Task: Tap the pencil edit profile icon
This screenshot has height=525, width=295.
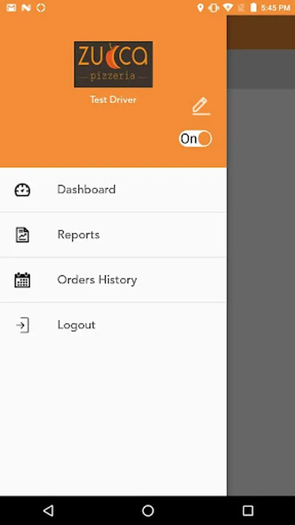Action: pos(201,106)
